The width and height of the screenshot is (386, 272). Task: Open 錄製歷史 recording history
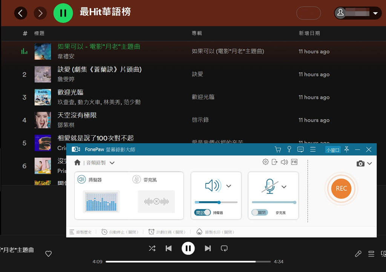[81, 232]
